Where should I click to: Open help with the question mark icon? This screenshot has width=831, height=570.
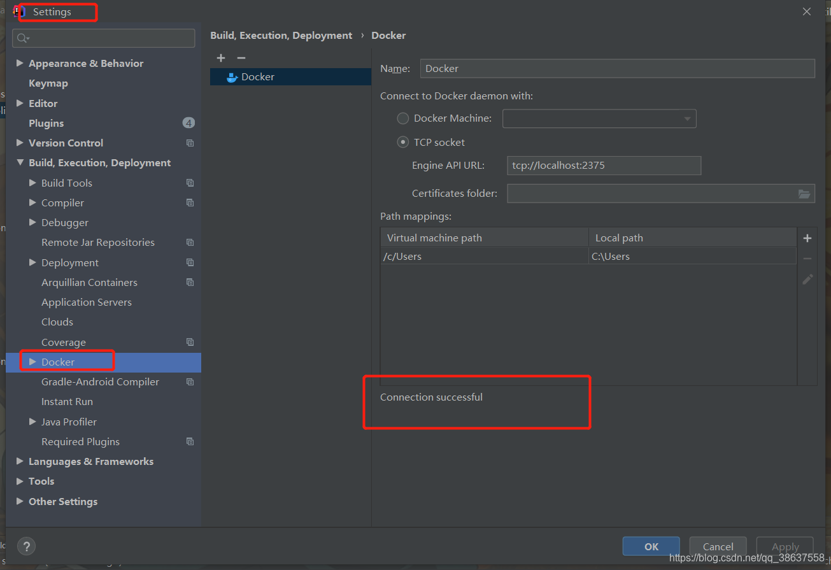[26, 546]
